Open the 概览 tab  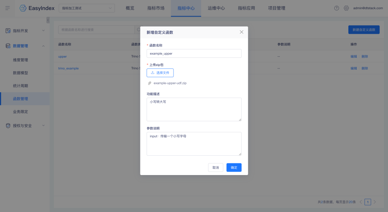click(130, 8)
